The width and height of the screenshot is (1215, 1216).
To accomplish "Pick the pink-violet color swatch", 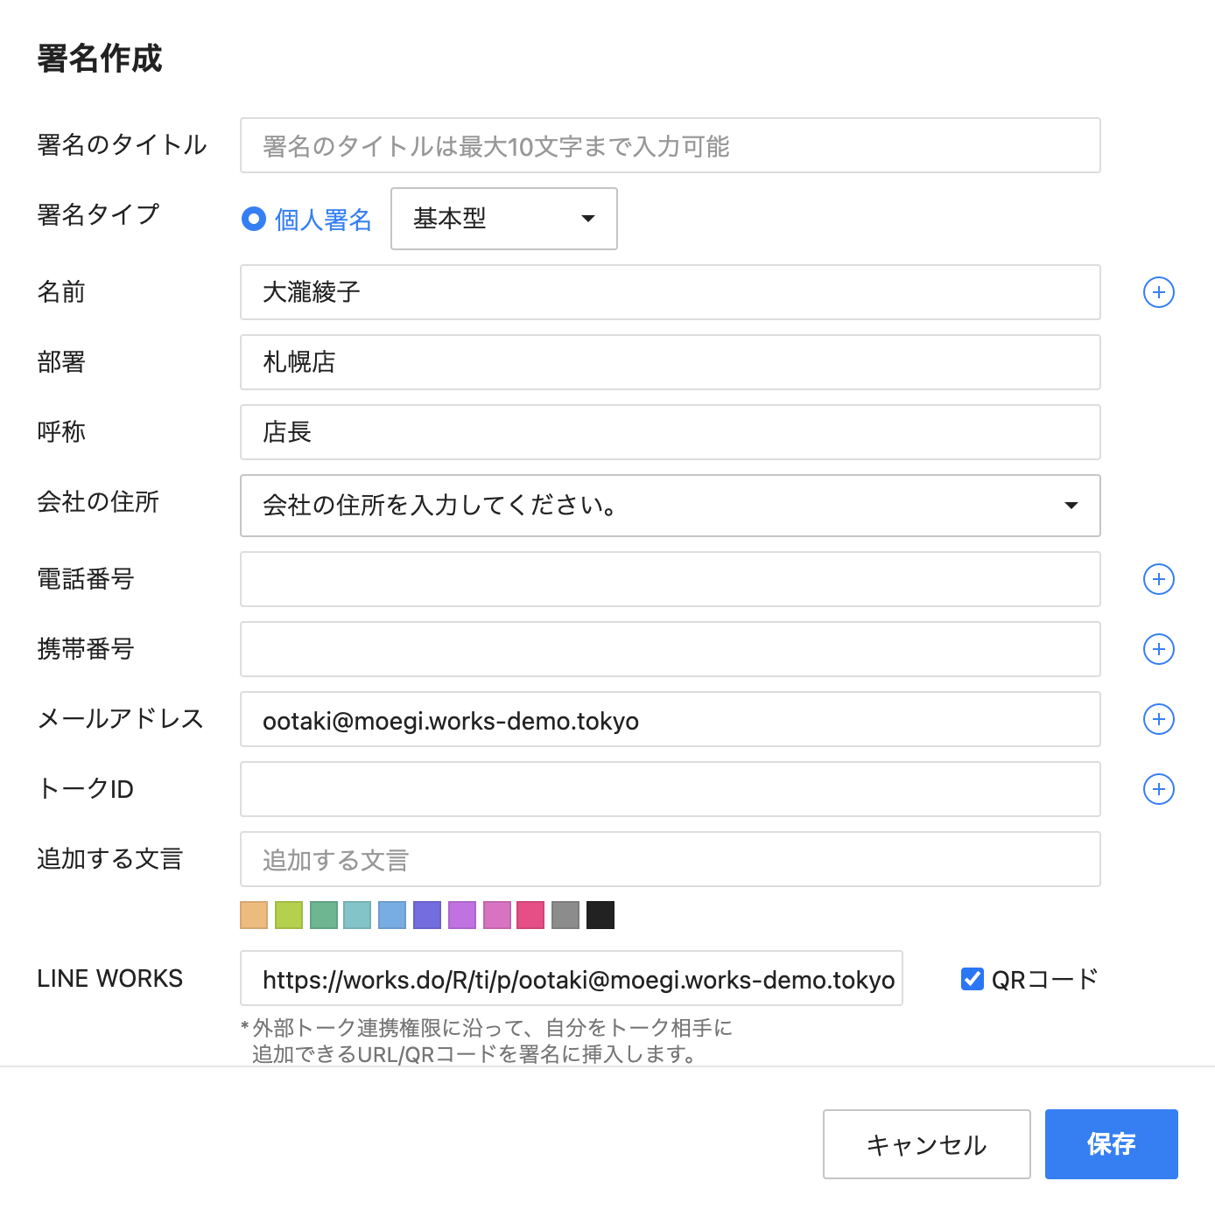I will pyautogui.click(x=497, y=915).
